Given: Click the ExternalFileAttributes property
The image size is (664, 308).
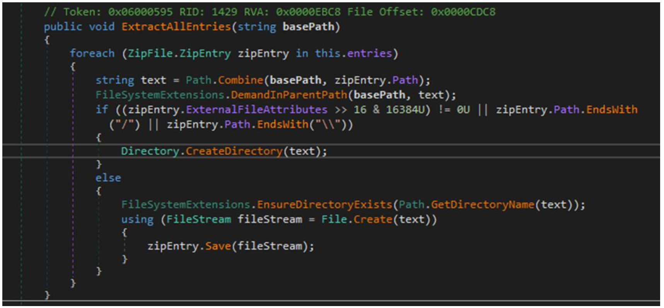Looking at the screenshot, I should pyautogui.click(x=256, y=110).
